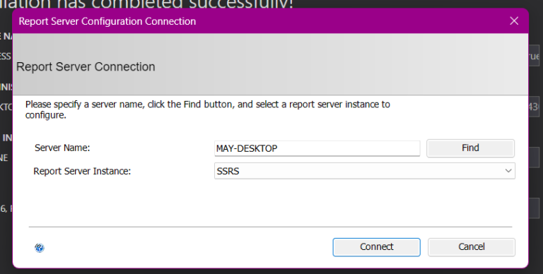
Task: Click the Server Name label
Action: click(62, 148)
